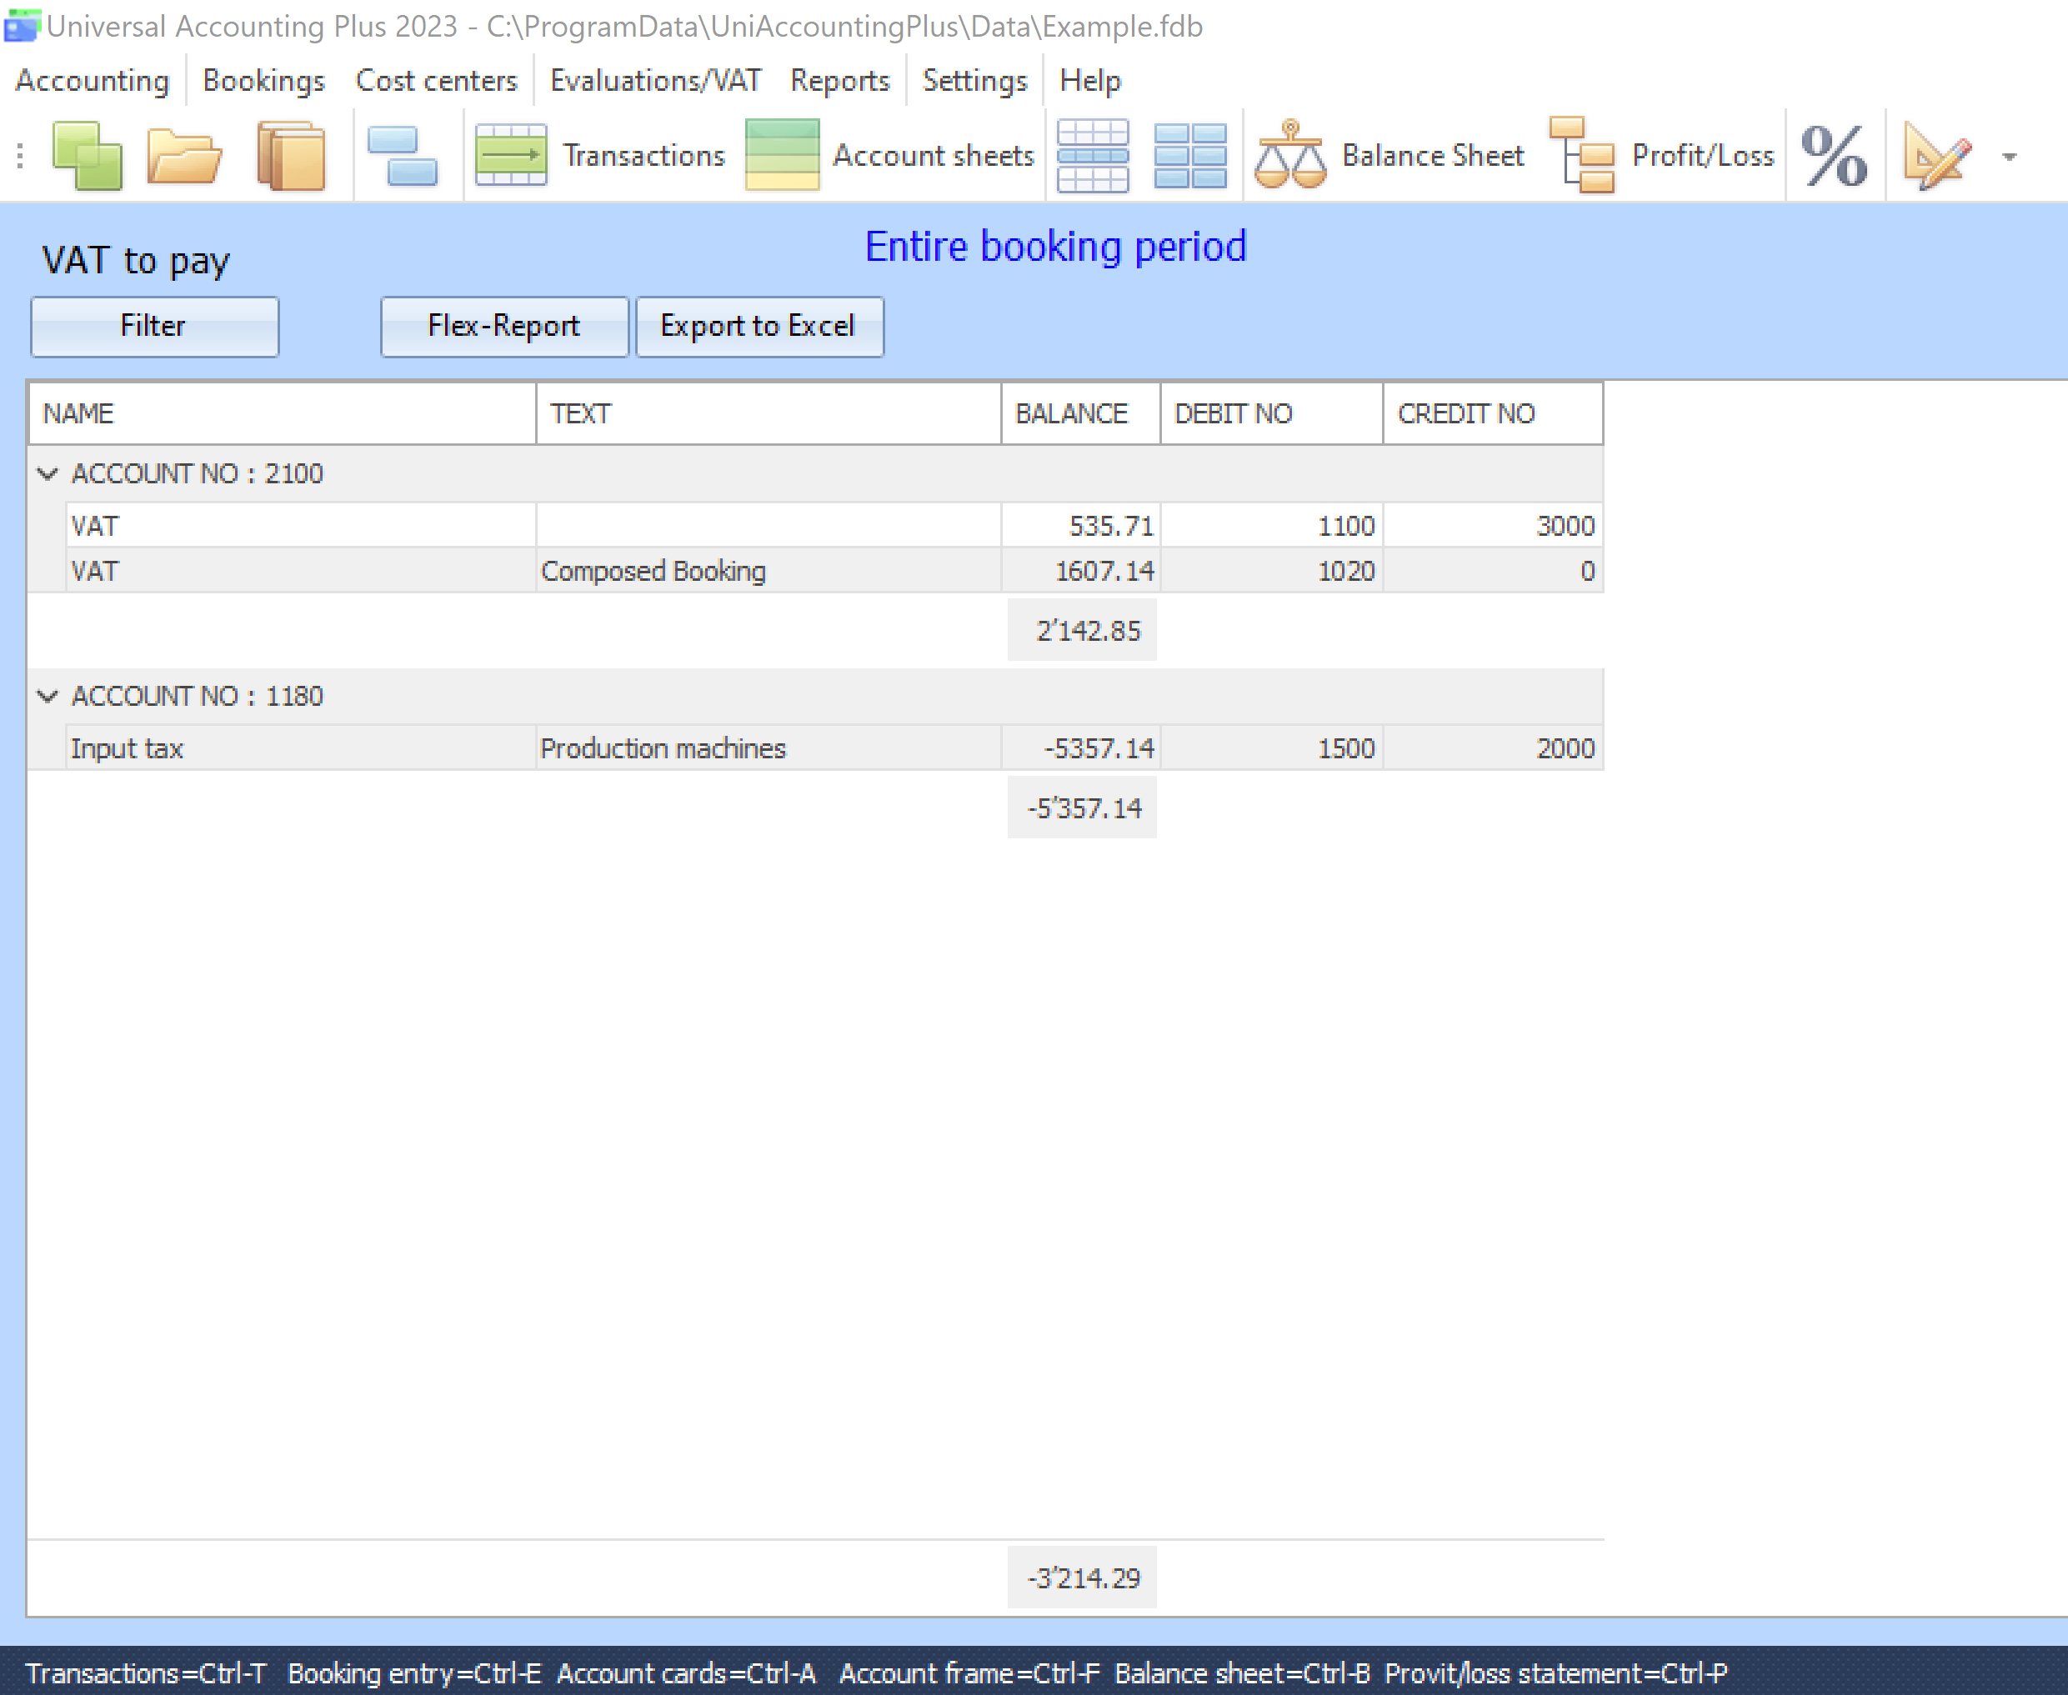Click the blue table grid icon
This screenshot has height=1695, width=2068.
point(1093,155)
